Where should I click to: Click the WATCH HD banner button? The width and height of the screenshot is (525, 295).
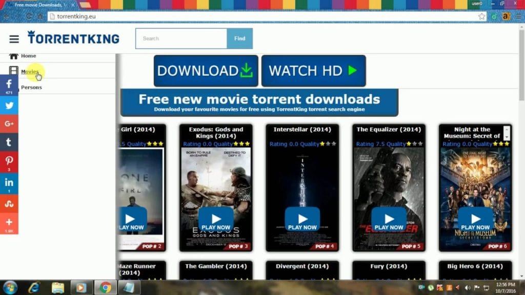pyautogui.click(x=314, y=71)
